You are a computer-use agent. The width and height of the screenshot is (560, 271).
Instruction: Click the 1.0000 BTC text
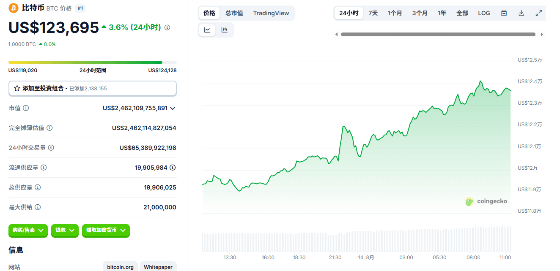(22, 44)
